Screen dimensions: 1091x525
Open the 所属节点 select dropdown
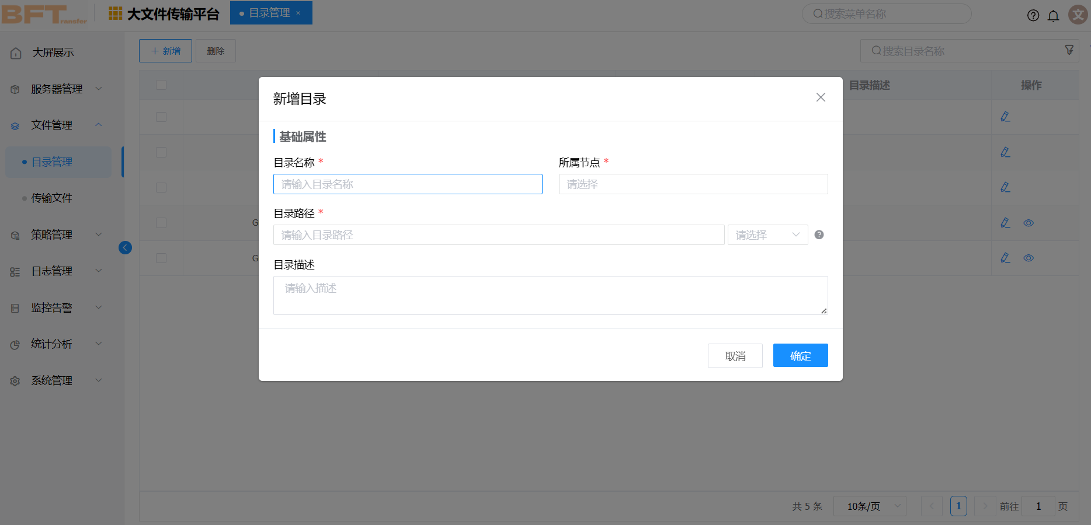click(x=693, y=184)
